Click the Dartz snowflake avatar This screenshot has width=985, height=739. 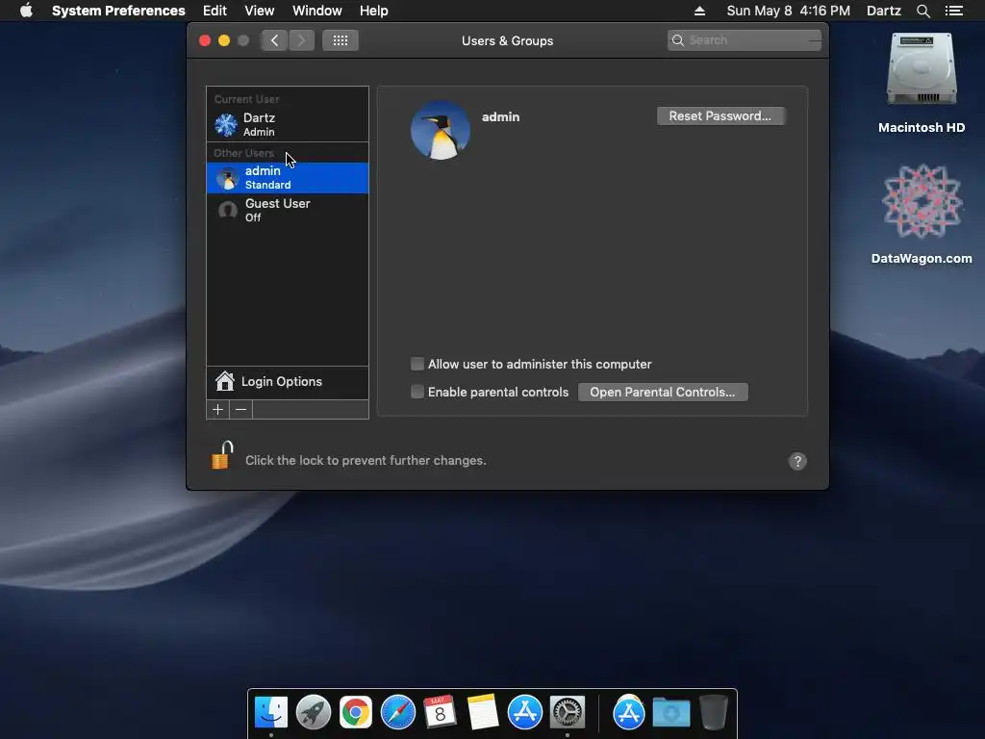[x=226, y=124]
